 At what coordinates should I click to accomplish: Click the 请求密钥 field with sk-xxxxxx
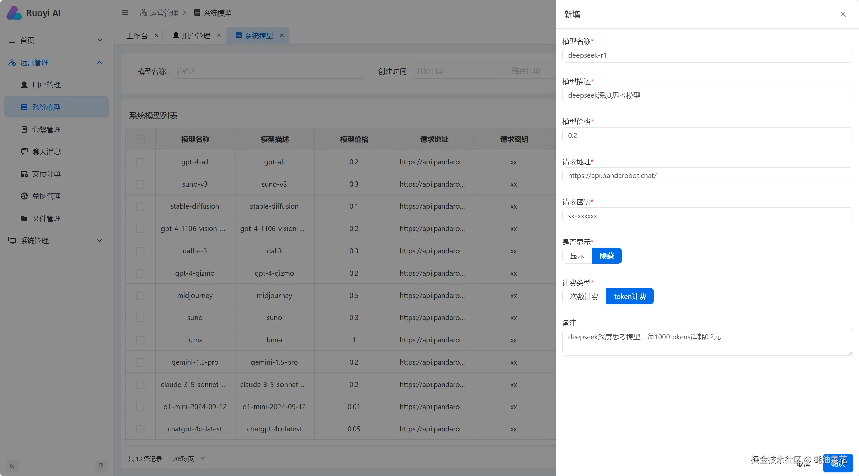708,216
